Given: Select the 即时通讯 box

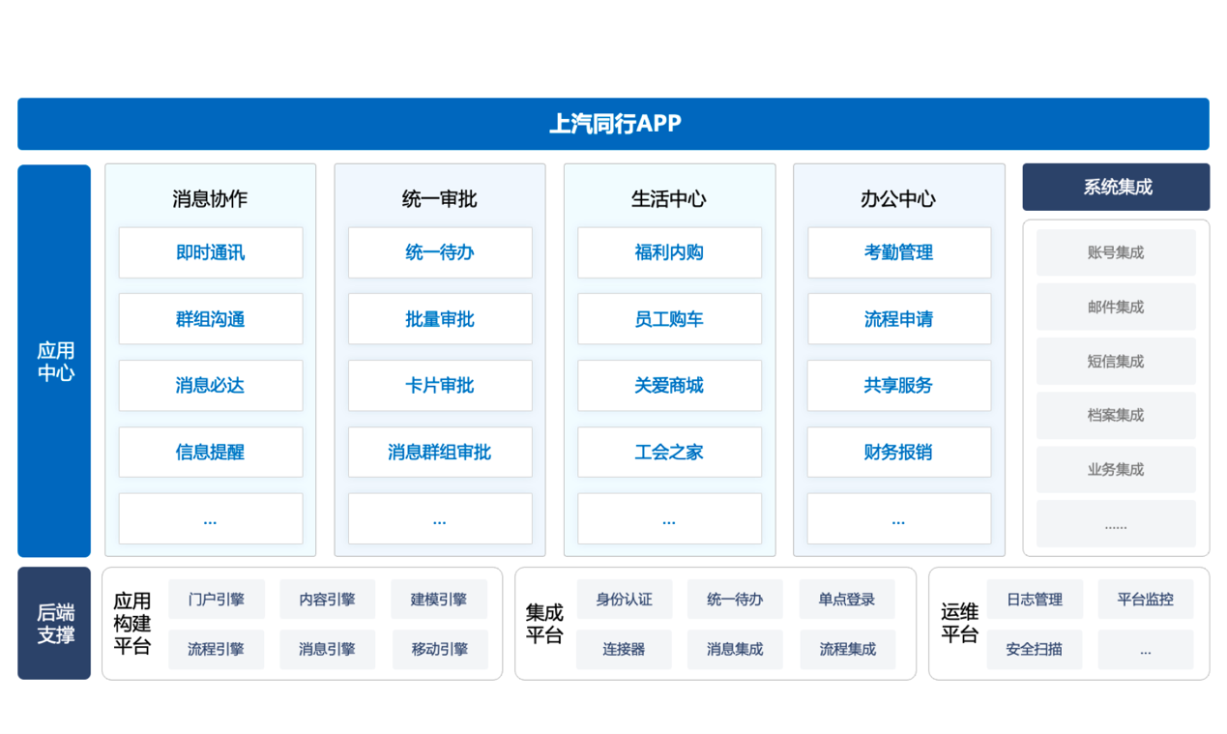Looking at the screenshot, I should [x=210, y=253].
